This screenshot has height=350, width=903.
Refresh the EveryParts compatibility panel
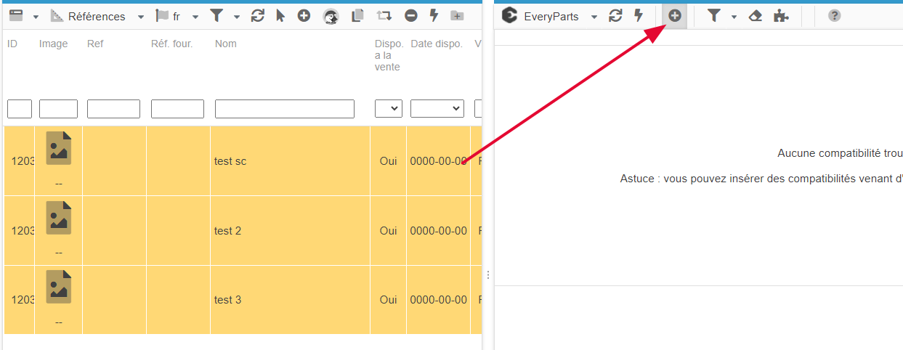[x=615, y=16]
